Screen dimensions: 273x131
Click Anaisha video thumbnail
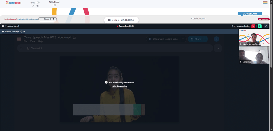click(x=254, y=55)
